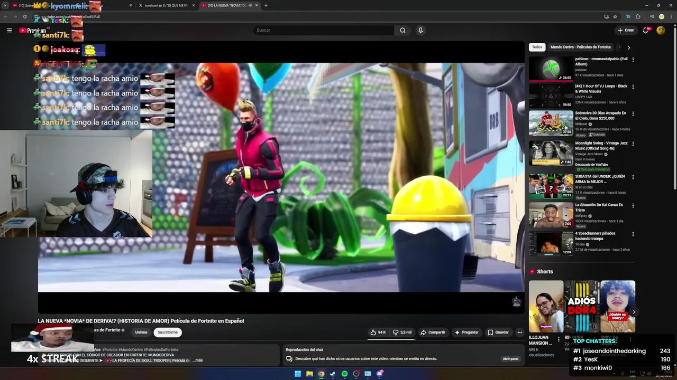Click the Suscribirme button
Image resolution: width=677 pixels, height=380 pixels.
(167, 332)
